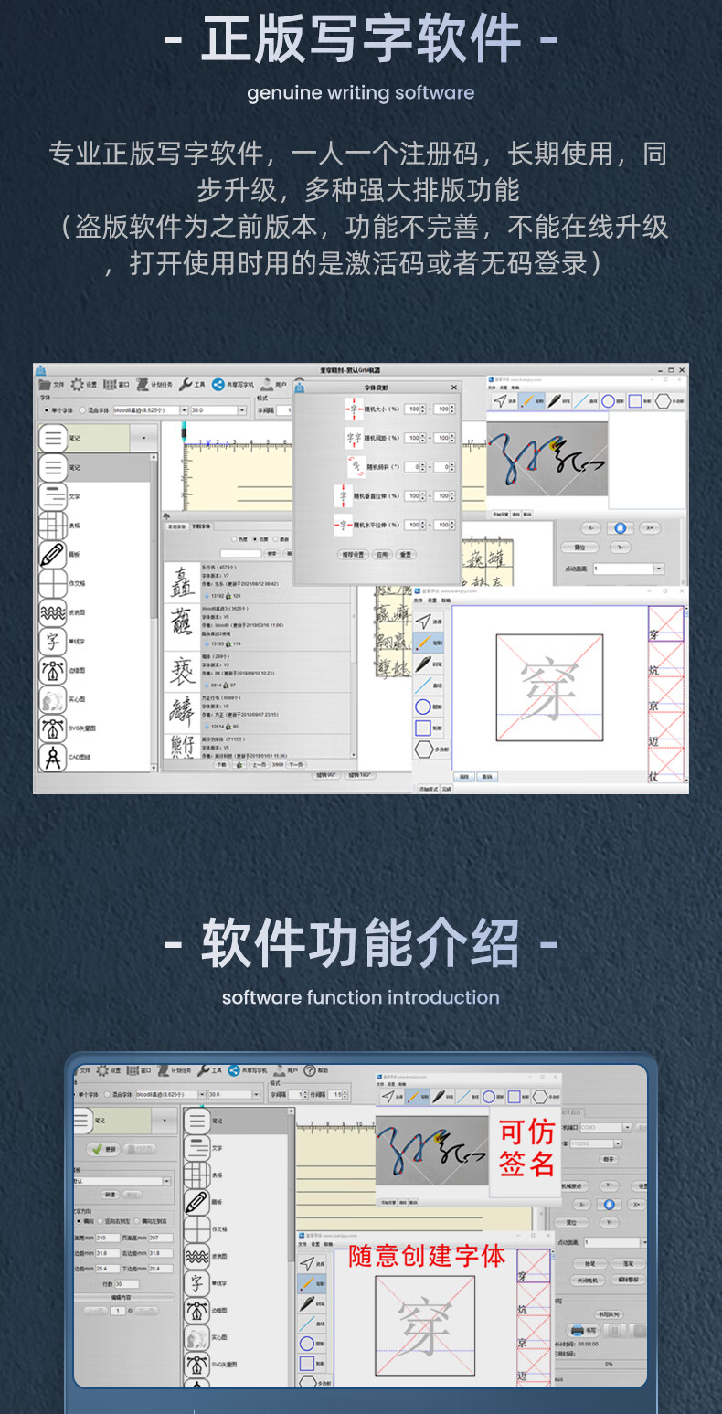Click 应用 button in 字体变形 dialog

click(x=382, y=555)
